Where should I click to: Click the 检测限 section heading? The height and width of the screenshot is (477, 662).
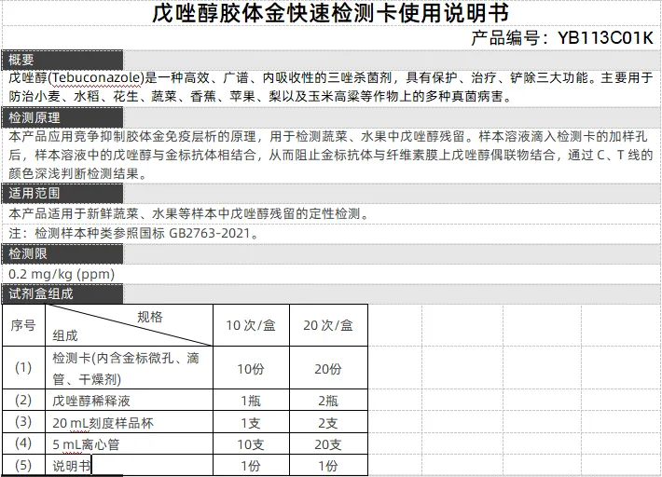(28, 253)
